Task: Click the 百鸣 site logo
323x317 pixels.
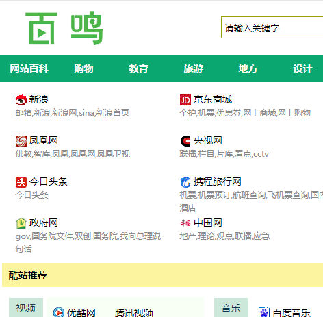Action: pyautogui.click(x=64, y=27)
